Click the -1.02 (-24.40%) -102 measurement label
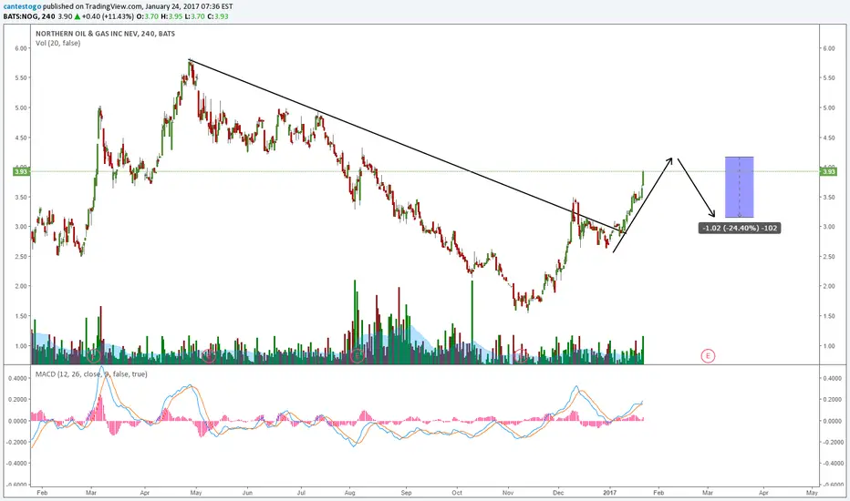Viewport: 850px width, 501px height. pos(740,228)
